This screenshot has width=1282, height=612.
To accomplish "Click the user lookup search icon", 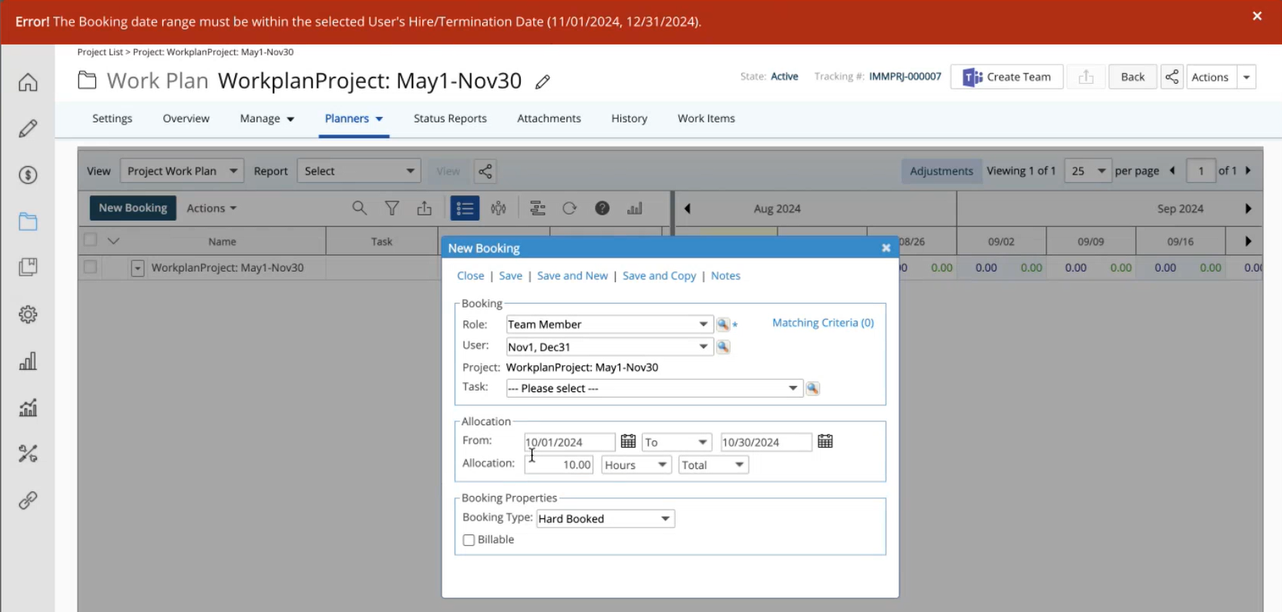I will point(723,347).
